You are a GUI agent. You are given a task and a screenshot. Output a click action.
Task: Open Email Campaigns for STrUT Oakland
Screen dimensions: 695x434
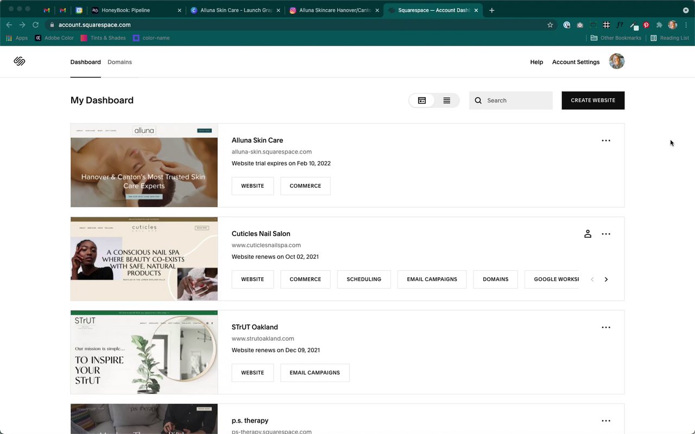tap(315, 373)
